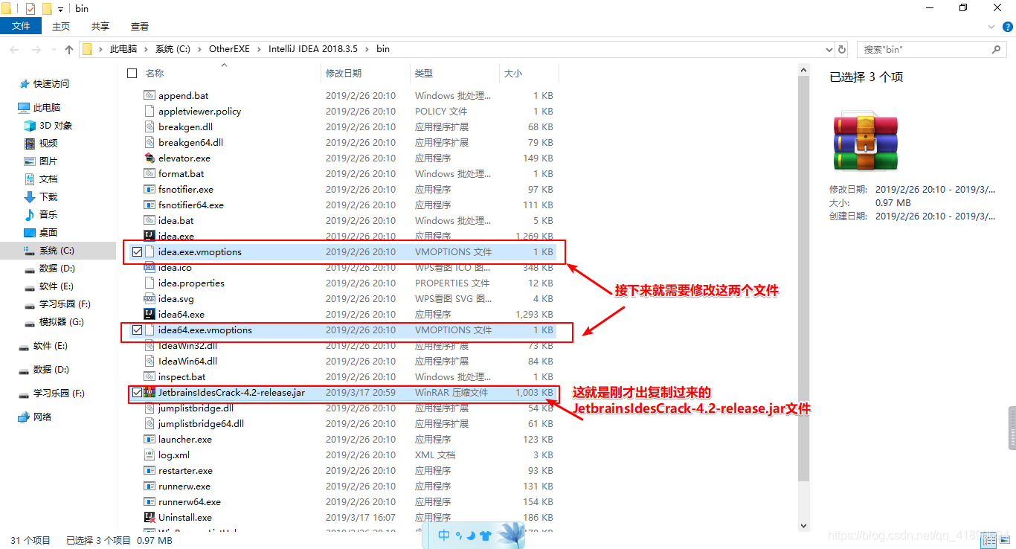Sort by the 修改日期 column header
Screen dimensions: 1016x549
pyautogui.click(x=344, y=73)
